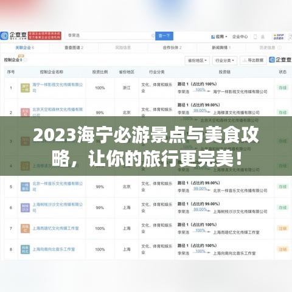Open the 省份地区 filter dropdown
This screenshot has width=292, height=292.
(197, 60)
